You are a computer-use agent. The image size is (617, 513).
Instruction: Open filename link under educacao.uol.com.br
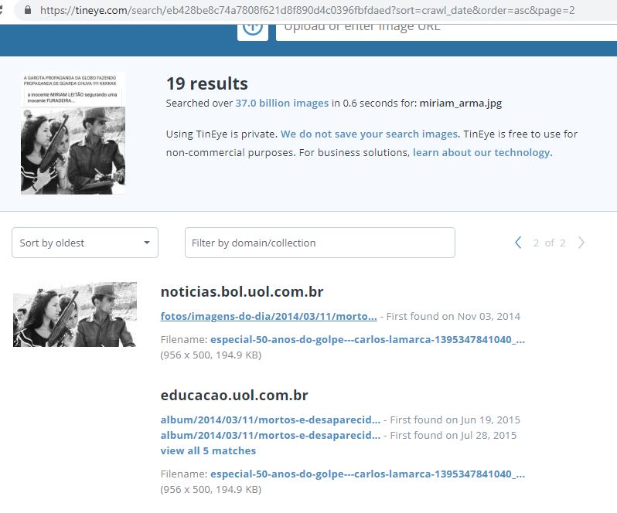pos(367,474)
